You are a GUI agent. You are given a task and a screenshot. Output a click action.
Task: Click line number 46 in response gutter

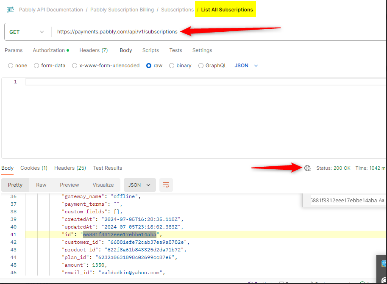pos(13,273)
